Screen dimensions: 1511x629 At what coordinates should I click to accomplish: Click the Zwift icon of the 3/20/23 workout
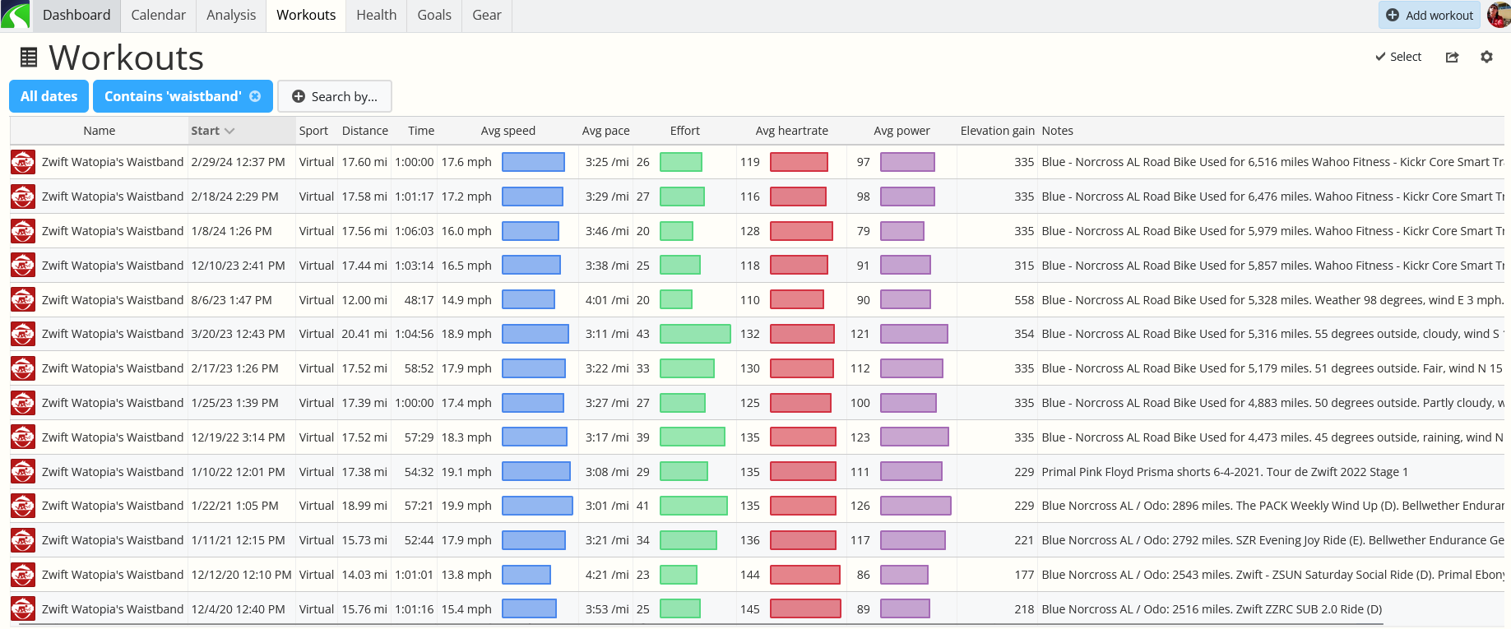[23, 334]
